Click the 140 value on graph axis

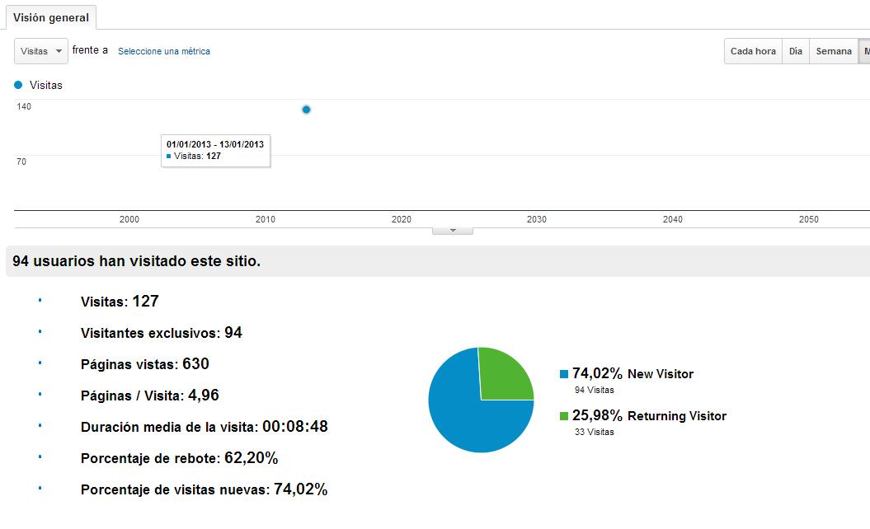click(24, 106)
